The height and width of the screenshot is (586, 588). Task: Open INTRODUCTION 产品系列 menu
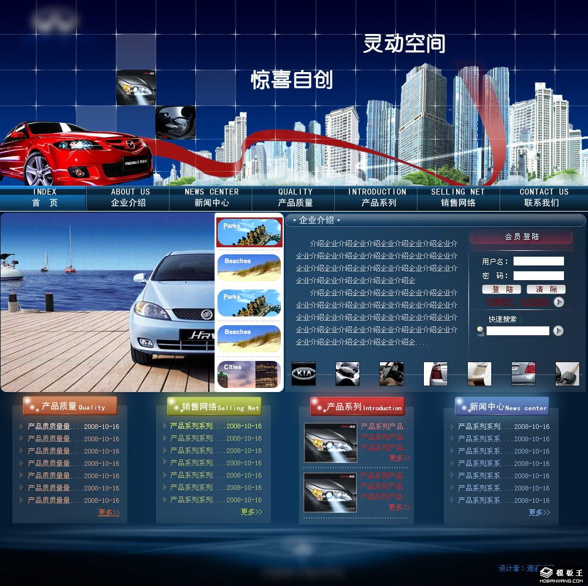377,197
